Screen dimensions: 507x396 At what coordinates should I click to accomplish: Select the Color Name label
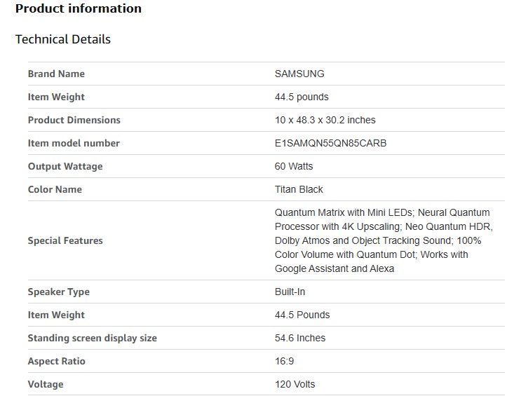click(55, 189)
